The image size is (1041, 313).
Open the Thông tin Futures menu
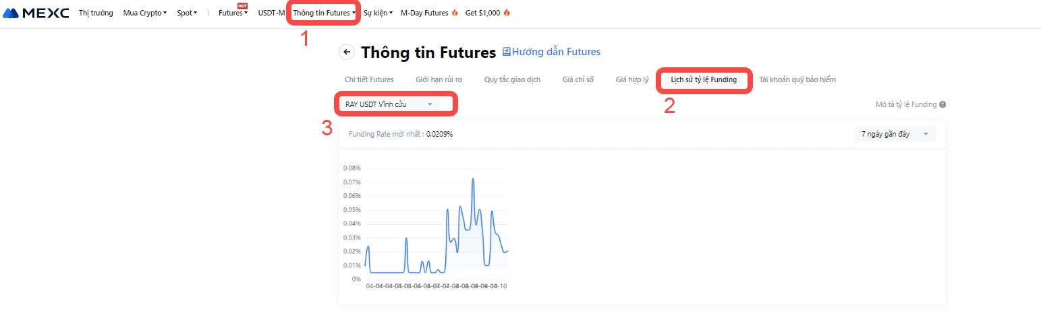[x=324, y=13]
